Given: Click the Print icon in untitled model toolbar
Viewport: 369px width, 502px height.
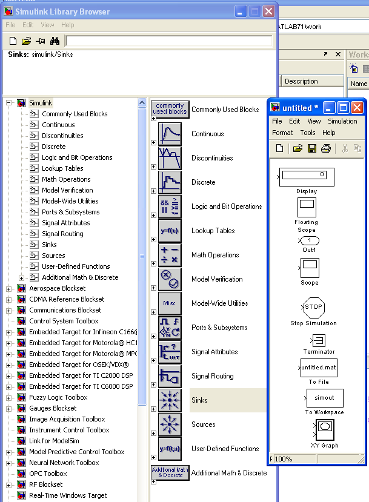Looking at the screenshot, I should 326,148.
